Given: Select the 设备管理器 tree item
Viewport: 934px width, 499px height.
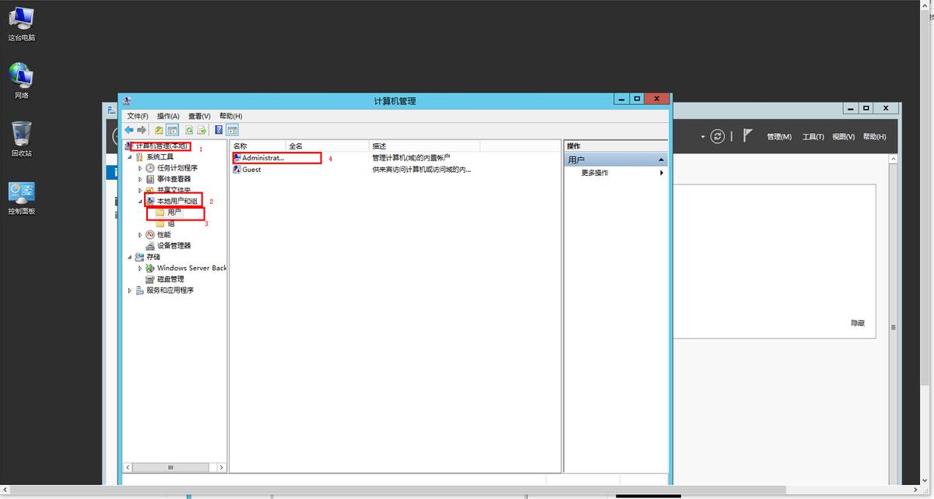Looking at the screenshot, I should (x=174, y=246).
